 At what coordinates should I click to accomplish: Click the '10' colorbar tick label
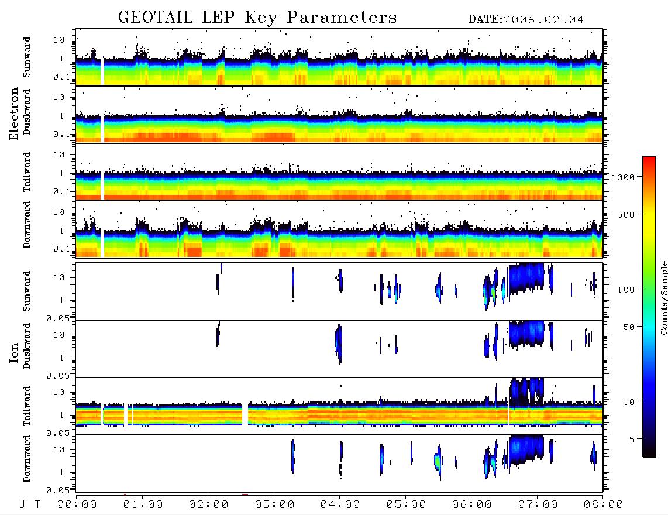pyautogui.click(x=629, y=402)
